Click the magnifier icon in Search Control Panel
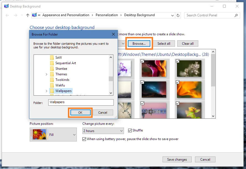The height and width of the screenshot is (169, 246). (x=236, y=15)
